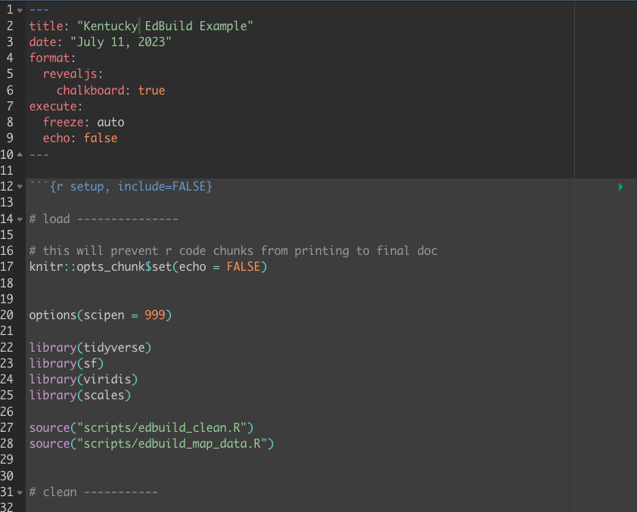The image size is (637, 512).
Task: Click the fold marker at line 10
Action: (20, 155)
